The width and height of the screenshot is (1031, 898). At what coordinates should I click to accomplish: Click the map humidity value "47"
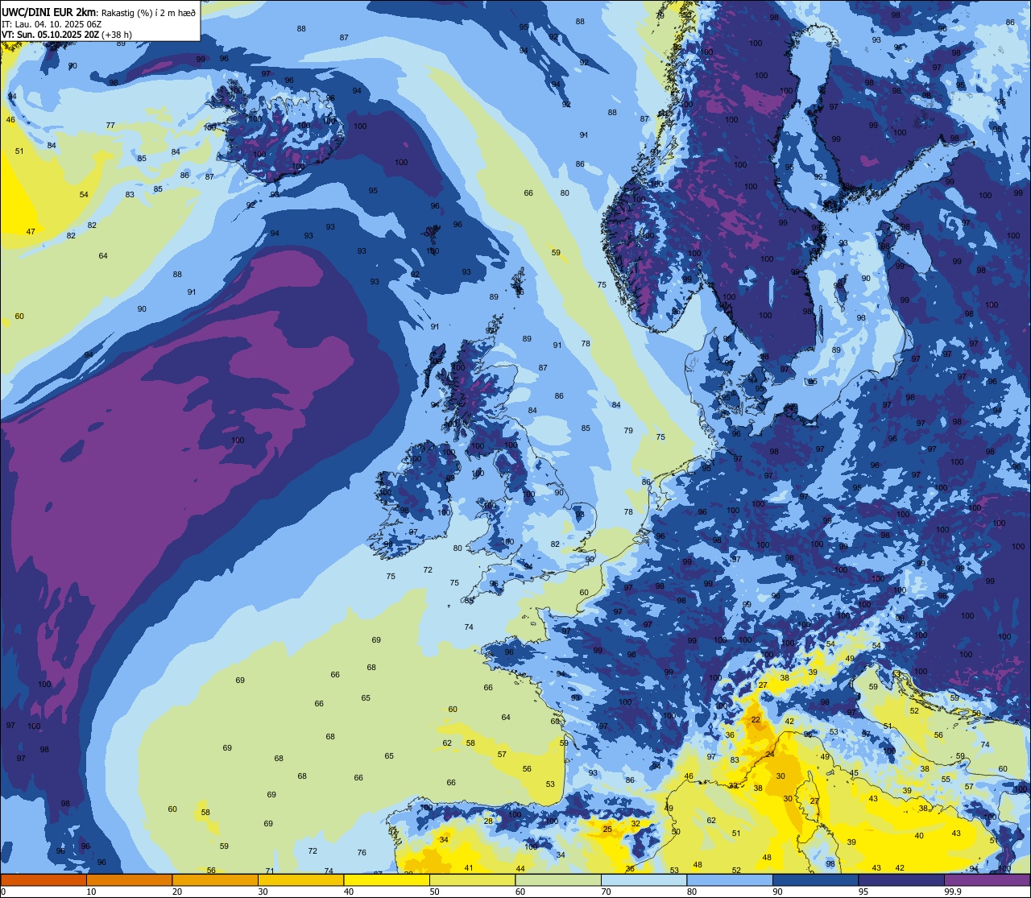click(x=31, y=231)
